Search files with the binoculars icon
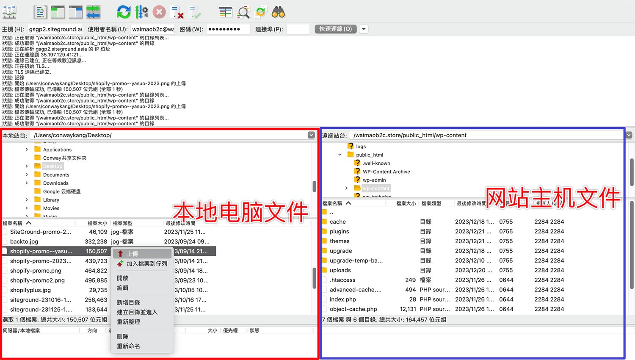This screenshot has height=360, width=635. [x=278, y=12]
